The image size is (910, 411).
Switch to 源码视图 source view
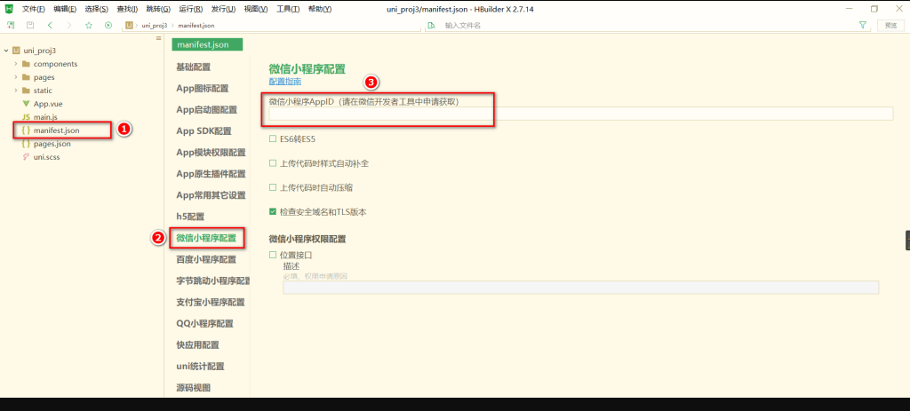(193, 388)
